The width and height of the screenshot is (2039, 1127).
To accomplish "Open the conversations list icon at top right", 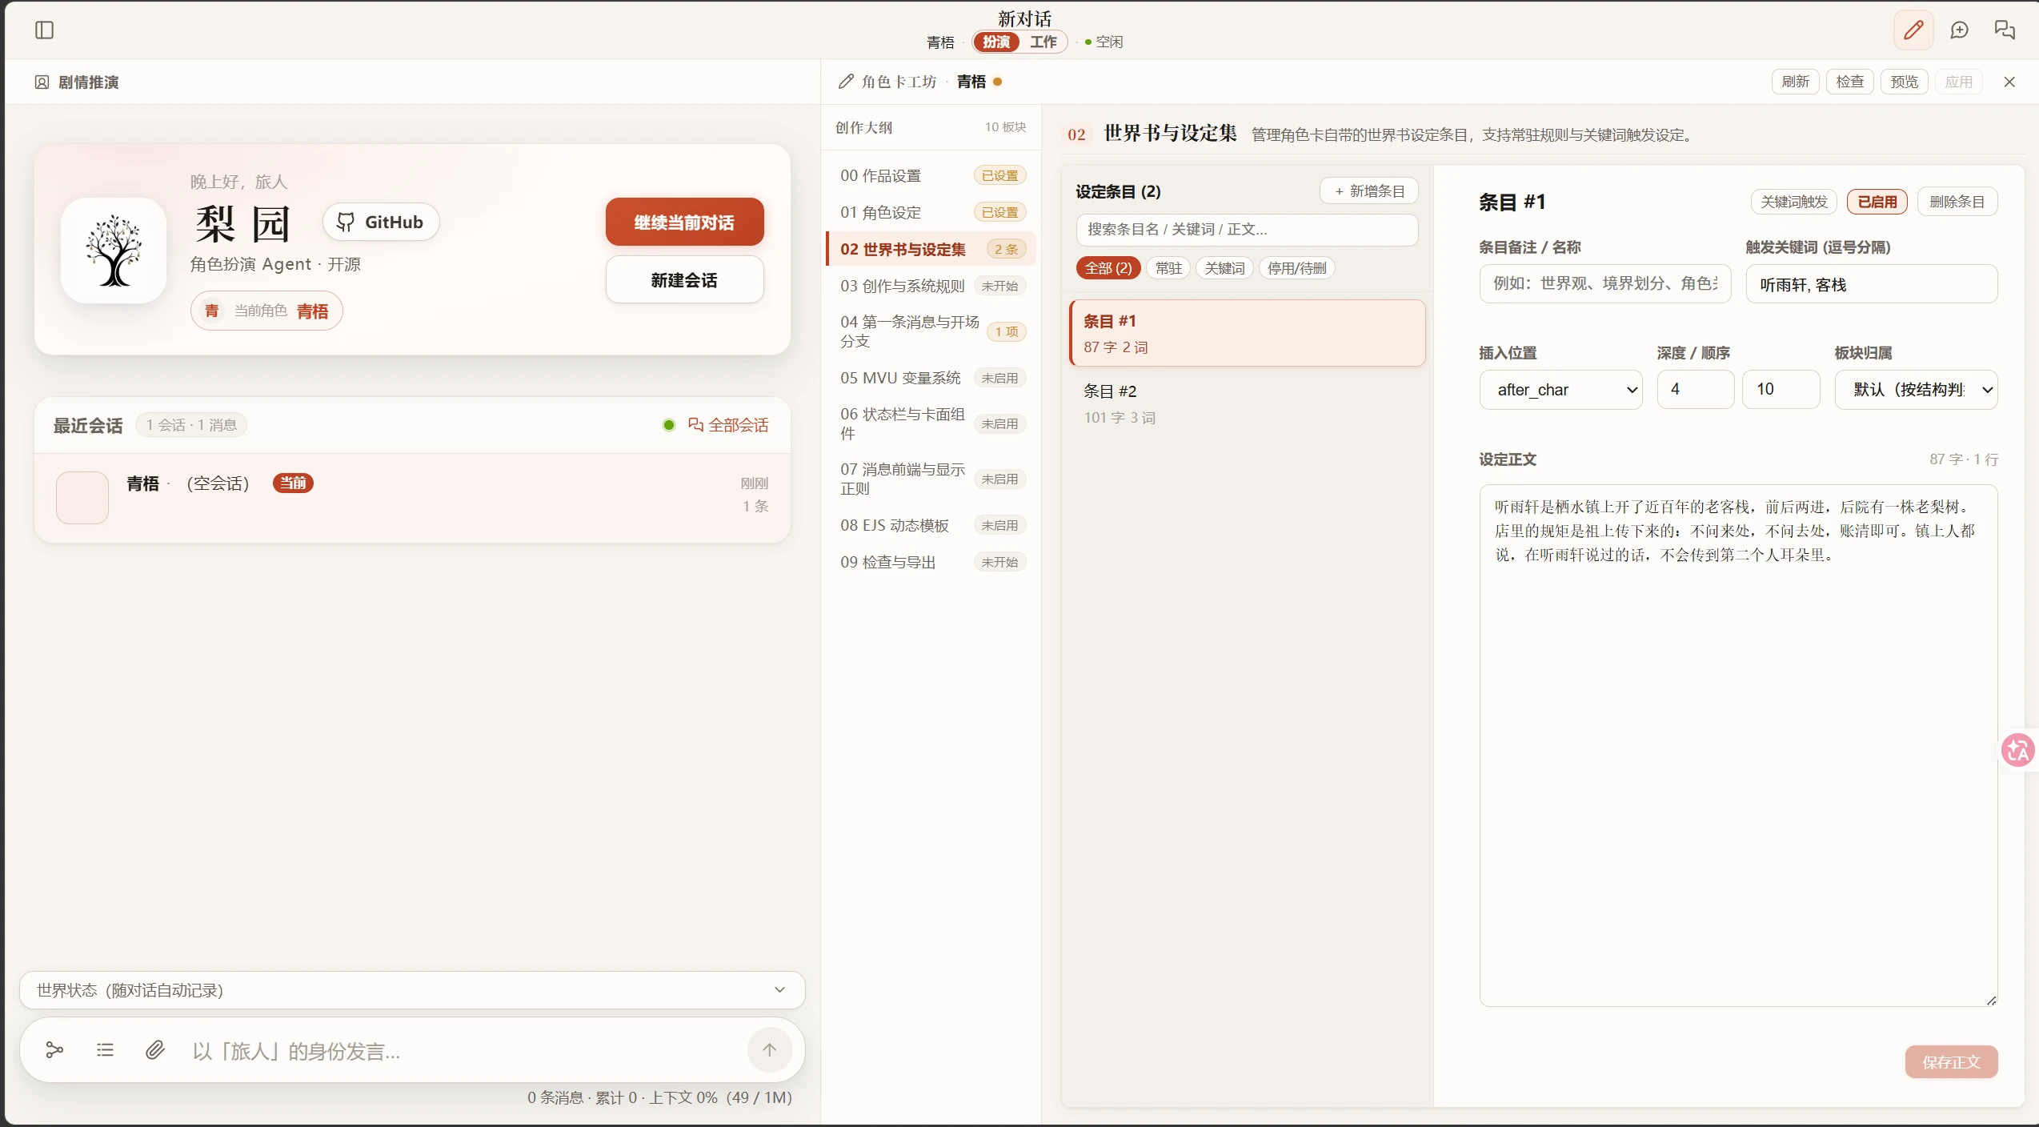I will click(2005, 30).
